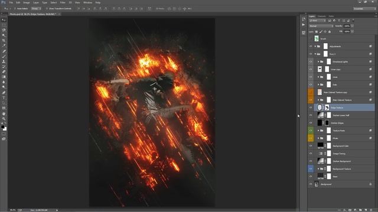Image resolution: width=378 pixels, height=212 pixels.
Task: Select the Darken Background layer
Action: tap(341, 161)
